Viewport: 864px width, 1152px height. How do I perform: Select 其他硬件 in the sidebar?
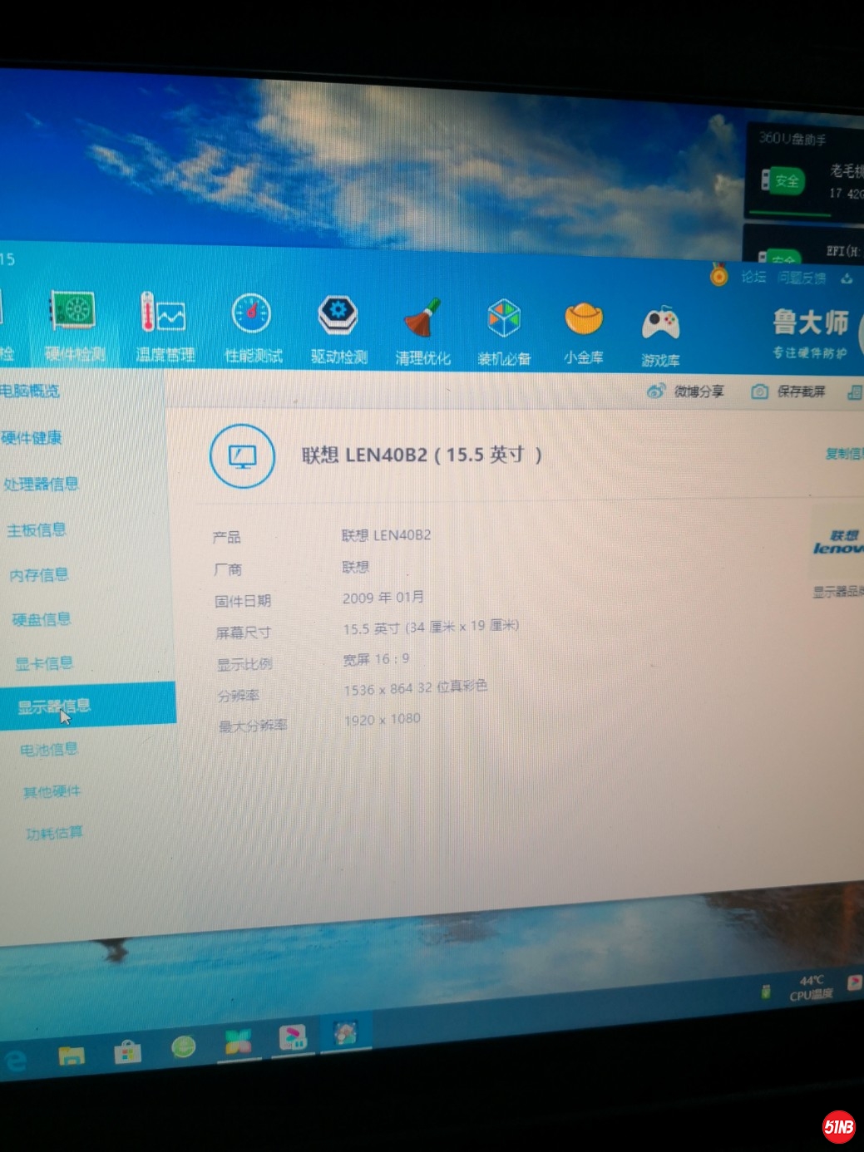click(x=52, y=791)
